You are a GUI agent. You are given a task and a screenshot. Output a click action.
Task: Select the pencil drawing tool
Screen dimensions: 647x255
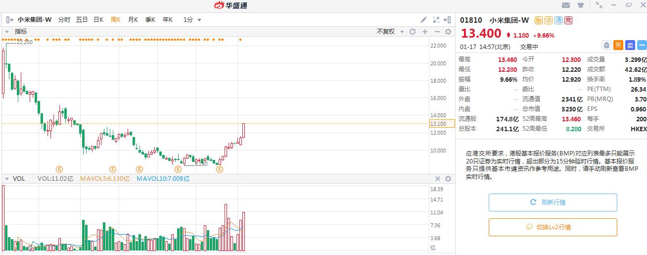tap(423, 20)
